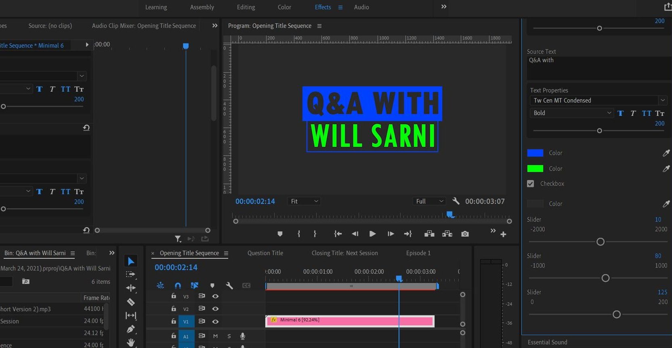The width and height of the screenshot is (672, 348).
Task: Open the Fit zoom level dropdown
Action: point(304,201)
